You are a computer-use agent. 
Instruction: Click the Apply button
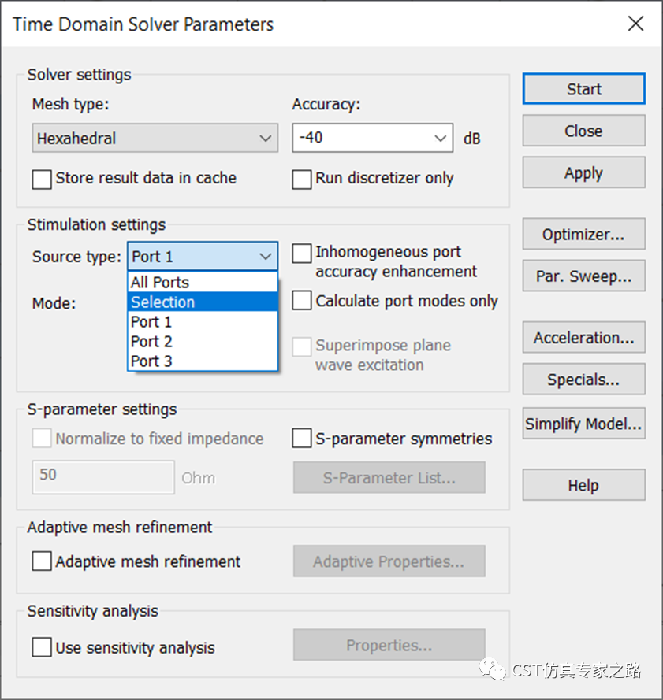(584, 172)
